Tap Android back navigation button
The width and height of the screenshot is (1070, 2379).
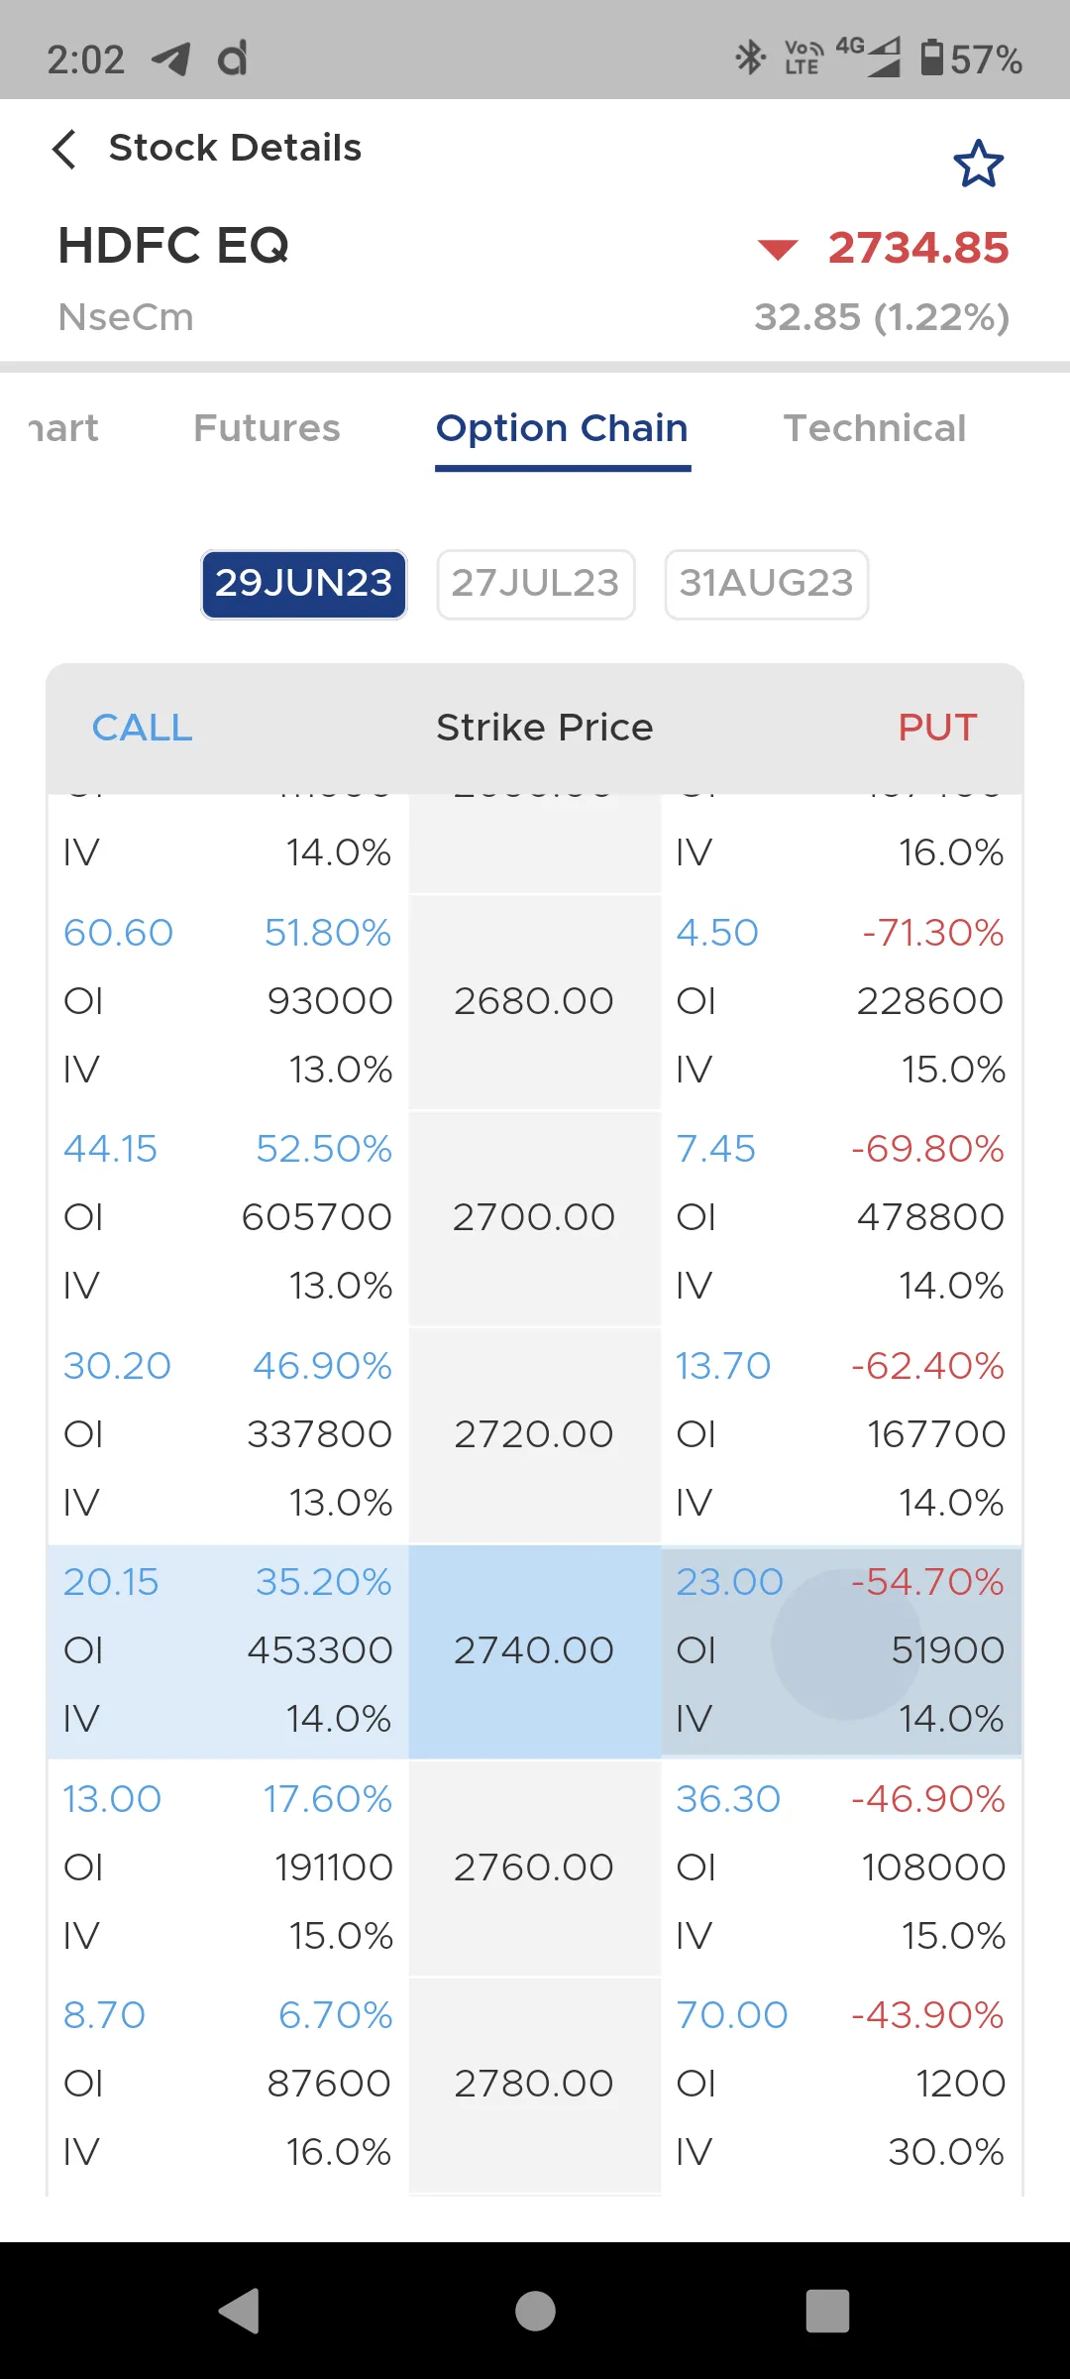pyautogui.click(x=240, y=2312)
